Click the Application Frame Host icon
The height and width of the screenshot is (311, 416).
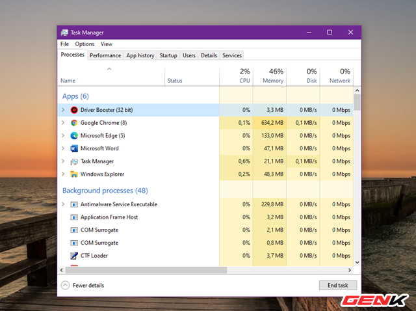tap(74, 217)
